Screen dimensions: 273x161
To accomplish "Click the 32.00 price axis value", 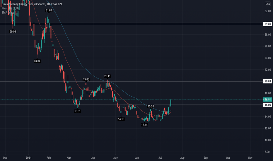I will [x=268, y=11].
